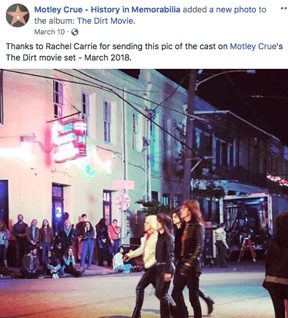Image resolution: width=288 pixels, height=318 pixels.
Task: Open the movie set photo
Action: click(144, 193)
